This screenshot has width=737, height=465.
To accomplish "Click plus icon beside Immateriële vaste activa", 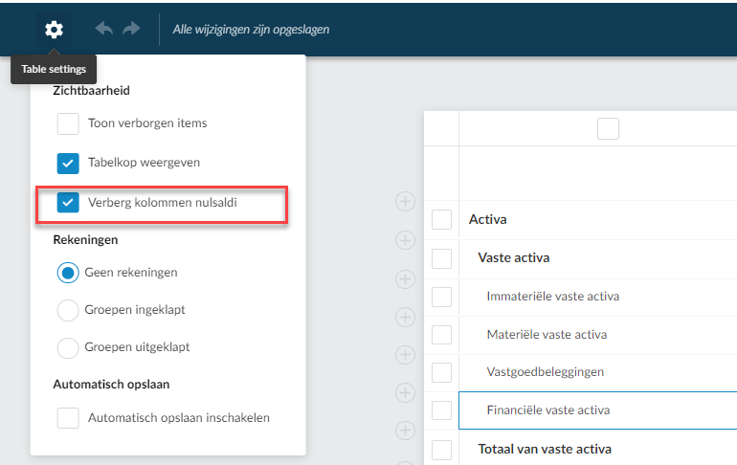I will pos(405,279).
